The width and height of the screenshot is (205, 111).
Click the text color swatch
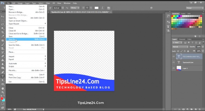point(97,8)
